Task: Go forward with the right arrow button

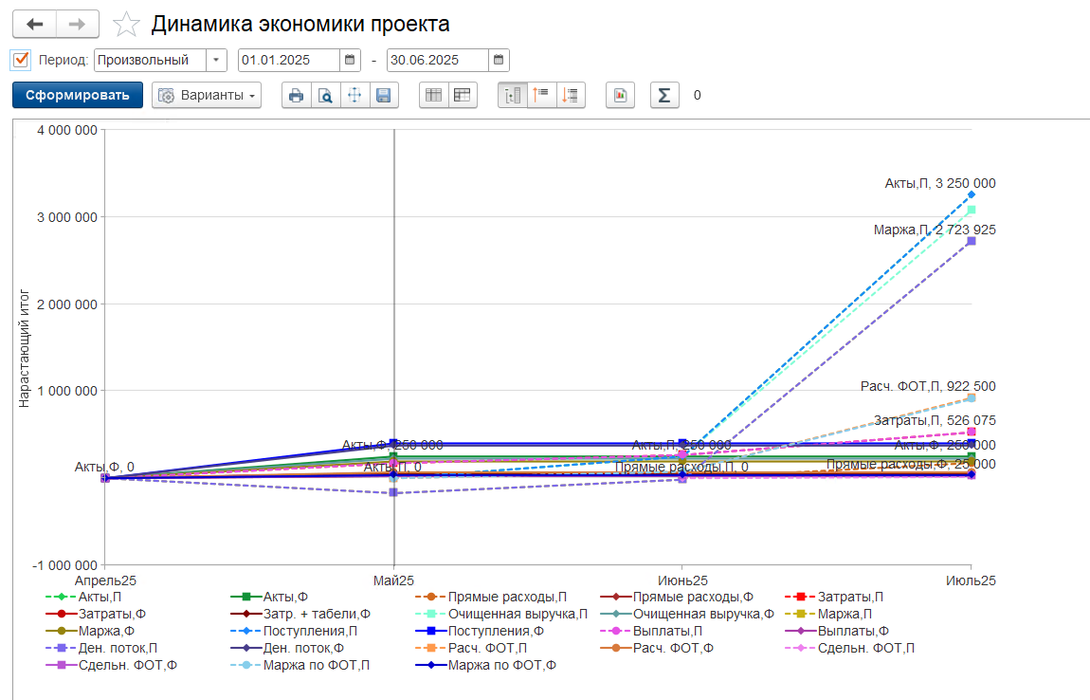Action: (77, 25)
